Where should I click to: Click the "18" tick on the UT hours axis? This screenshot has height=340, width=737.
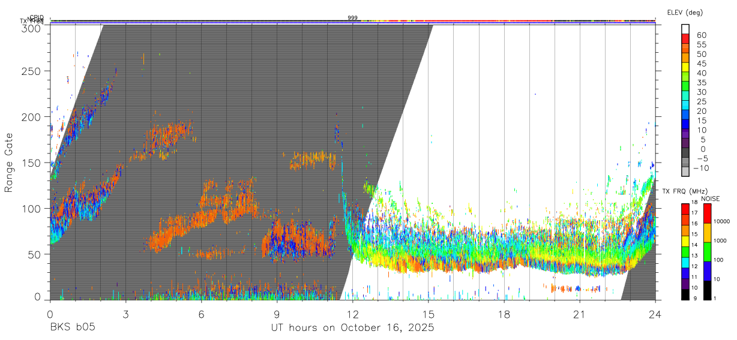504,314
